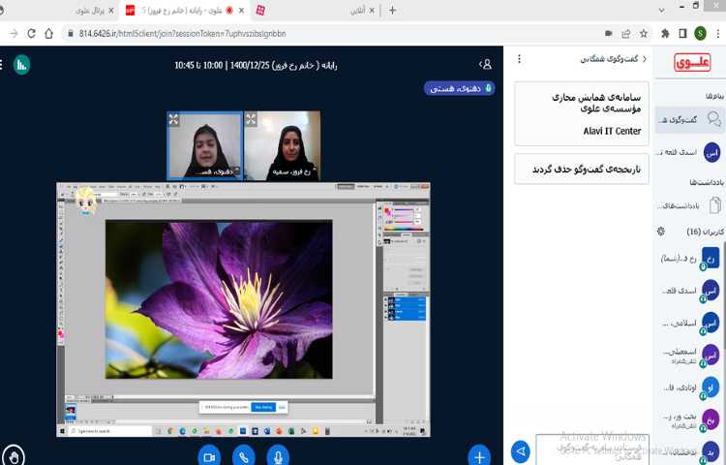Viewport: 726px width, 465px height.
Task: Click the forward navigation arrow
Action: pos(14,33)
